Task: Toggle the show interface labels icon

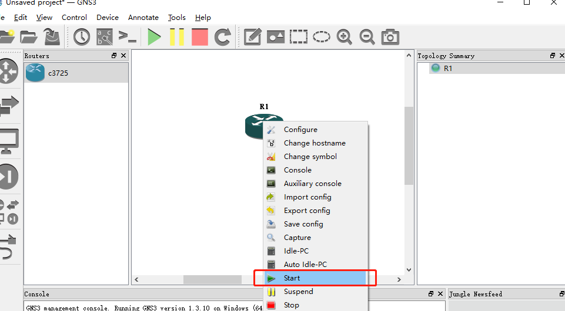Action: (105, 37)
